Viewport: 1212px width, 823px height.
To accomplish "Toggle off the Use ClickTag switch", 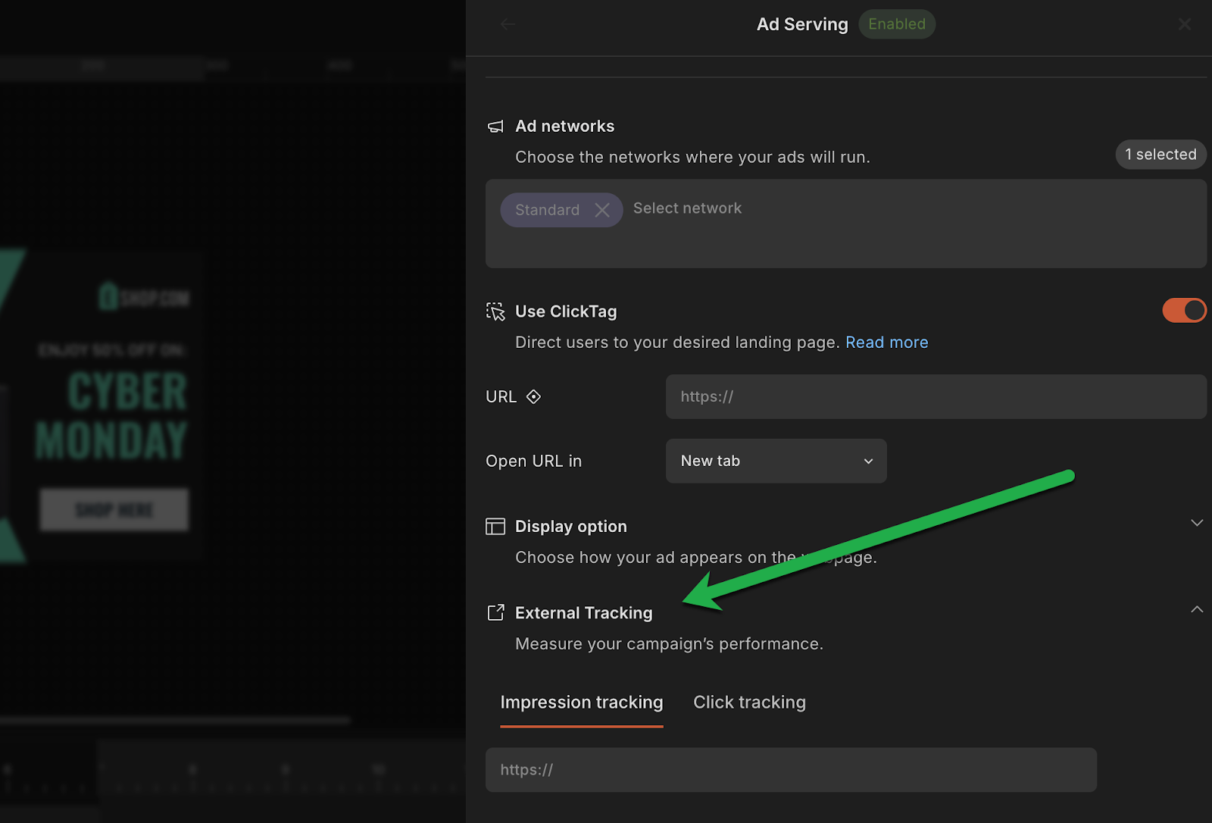I will coord(1184,311).
